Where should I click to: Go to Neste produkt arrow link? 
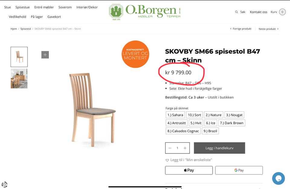(269, 29)
